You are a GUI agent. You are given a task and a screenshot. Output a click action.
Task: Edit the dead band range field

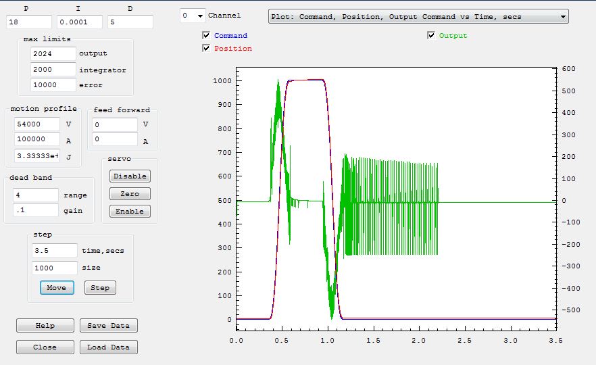pyautogui.click(x=36, y=195)
